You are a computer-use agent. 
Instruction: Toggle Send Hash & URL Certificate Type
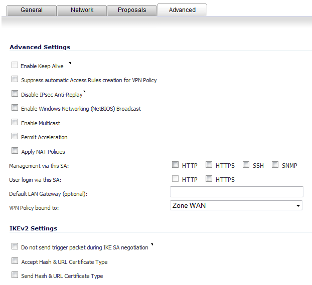click(x=15, y=275)
